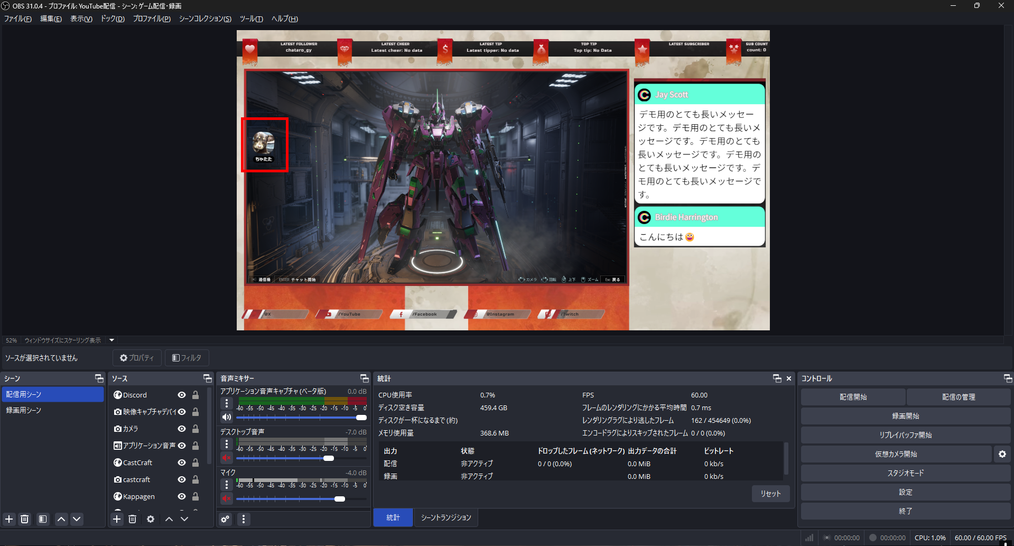Hide the Kappagen source

coord(182,496)
